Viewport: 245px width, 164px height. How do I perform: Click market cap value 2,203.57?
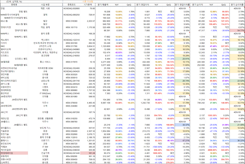tap(91, 21)
